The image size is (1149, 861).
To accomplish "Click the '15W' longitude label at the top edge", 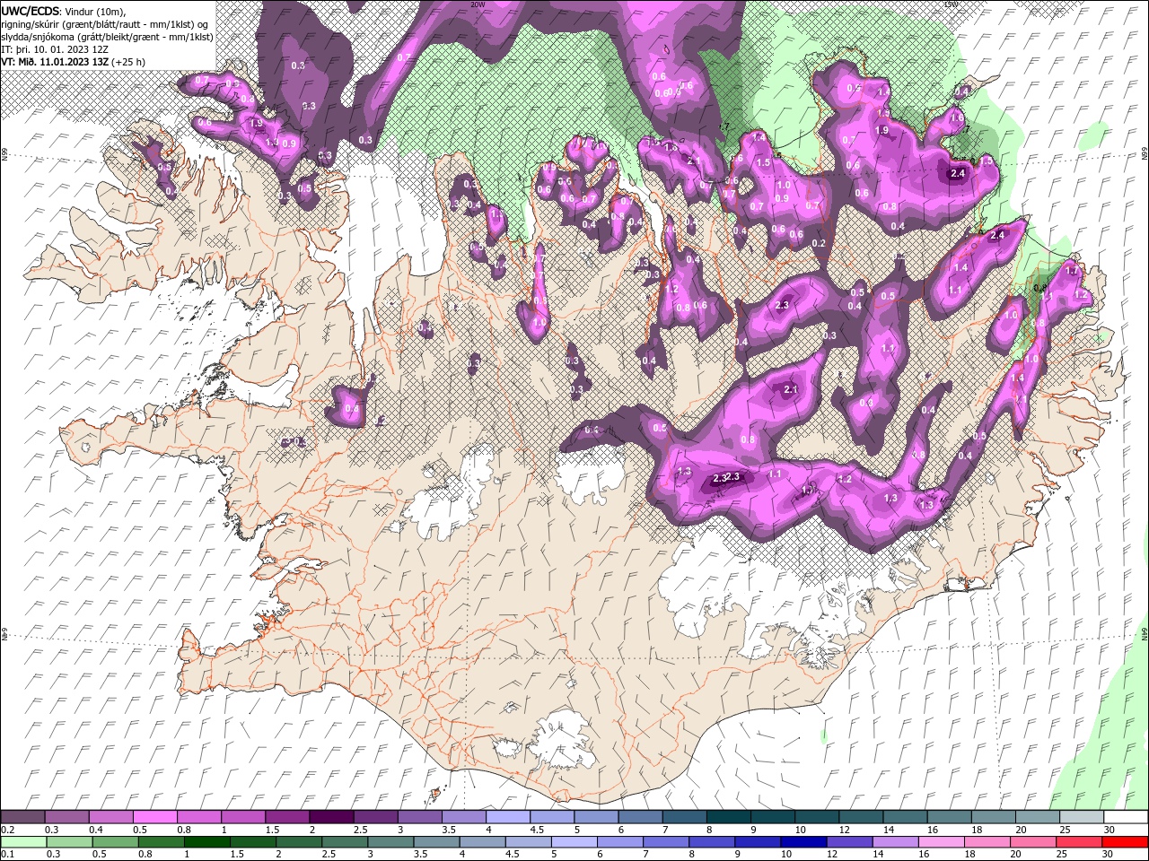I will (x=951, y=4).
